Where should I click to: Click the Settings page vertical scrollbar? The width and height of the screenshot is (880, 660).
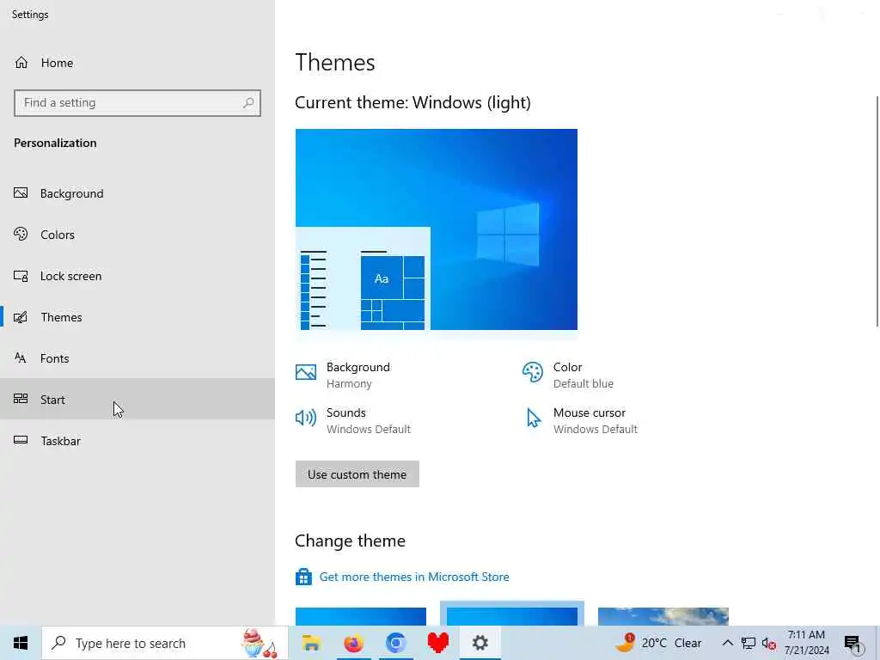click(877, 211)
